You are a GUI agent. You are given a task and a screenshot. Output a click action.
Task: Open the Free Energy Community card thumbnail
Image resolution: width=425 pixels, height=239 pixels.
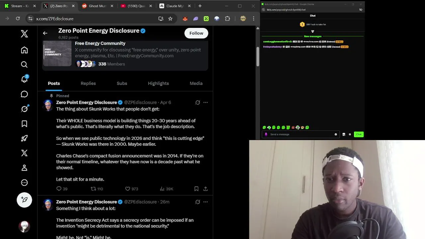point(57,53)
